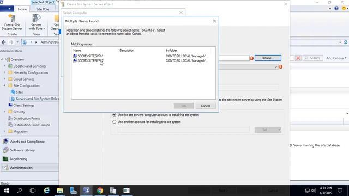349x196 pixels.
Task: Expand the Migration node
Action: 4,131
